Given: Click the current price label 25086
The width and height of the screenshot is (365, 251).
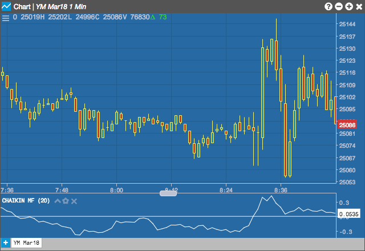Looking at the screenshot, I should click(x=347, y=125).
